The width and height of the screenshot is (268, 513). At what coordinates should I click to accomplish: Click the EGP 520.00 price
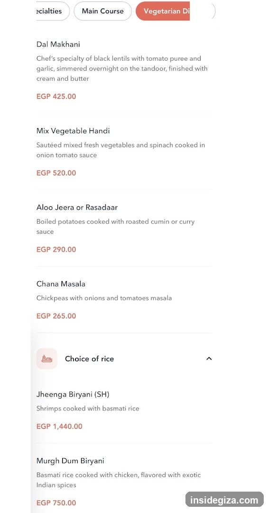56,173
